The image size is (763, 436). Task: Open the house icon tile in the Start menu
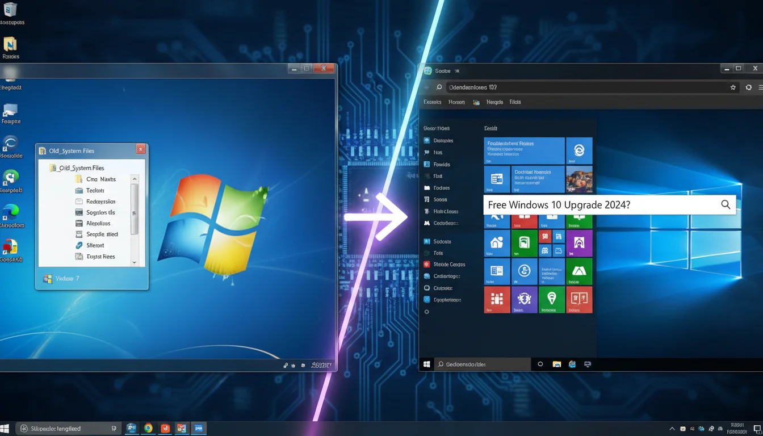pyautogui.click(x=497, y=243)
